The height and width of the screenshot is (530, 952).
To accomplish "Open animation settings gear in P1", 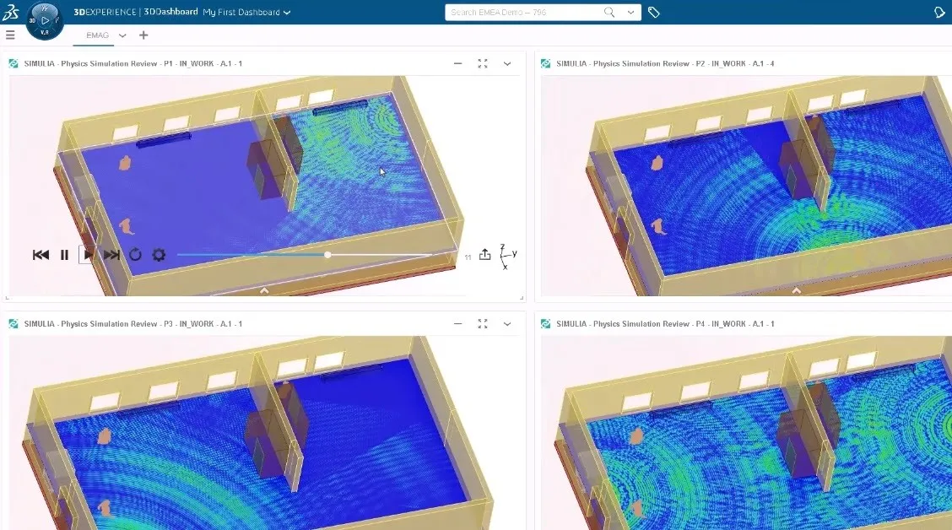I will (159, 255).
